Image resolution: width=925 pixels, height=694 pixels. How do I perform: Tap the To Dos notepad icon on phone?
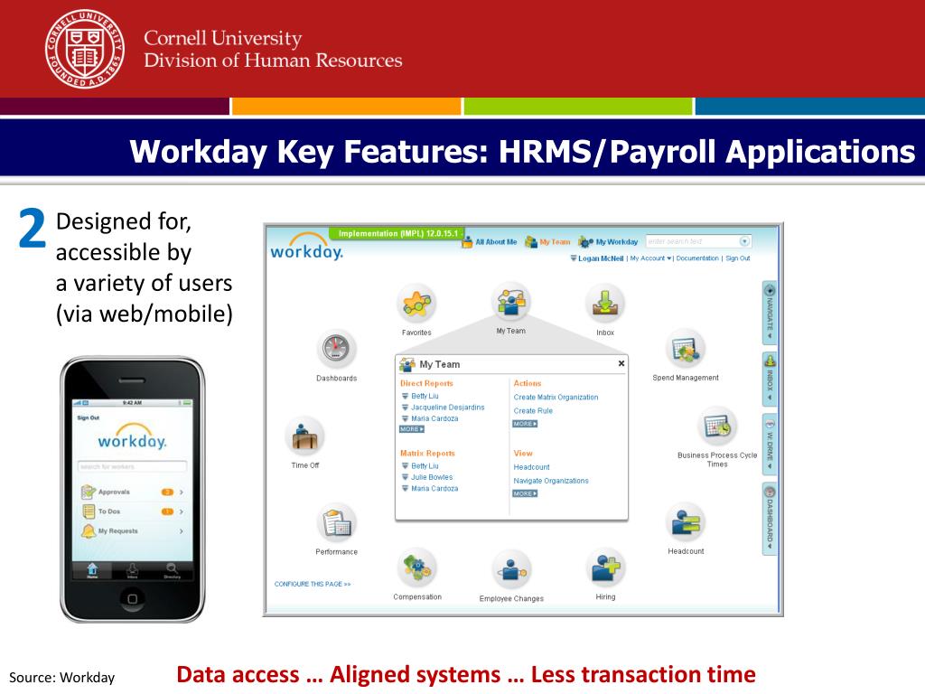tap(89, 511)
